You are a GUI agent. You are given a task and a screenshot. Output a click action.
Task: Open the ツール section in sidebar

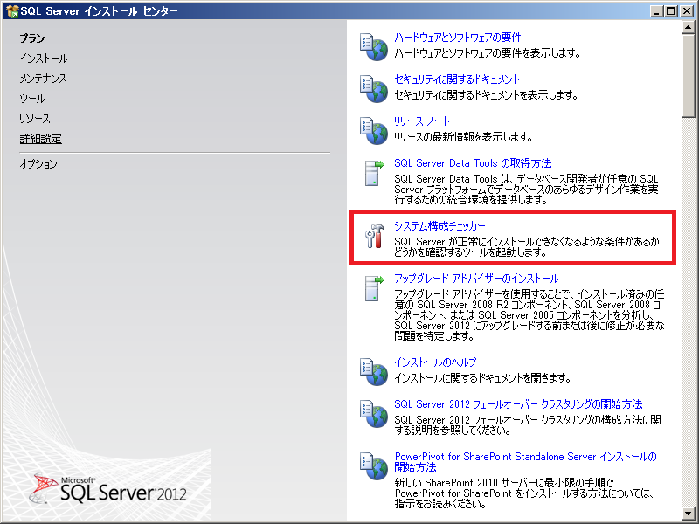32,99
